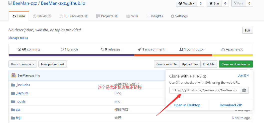Open the BeeMan-zxz owner link in header
This screenshot has height=123, width=264.
[25, 3]
